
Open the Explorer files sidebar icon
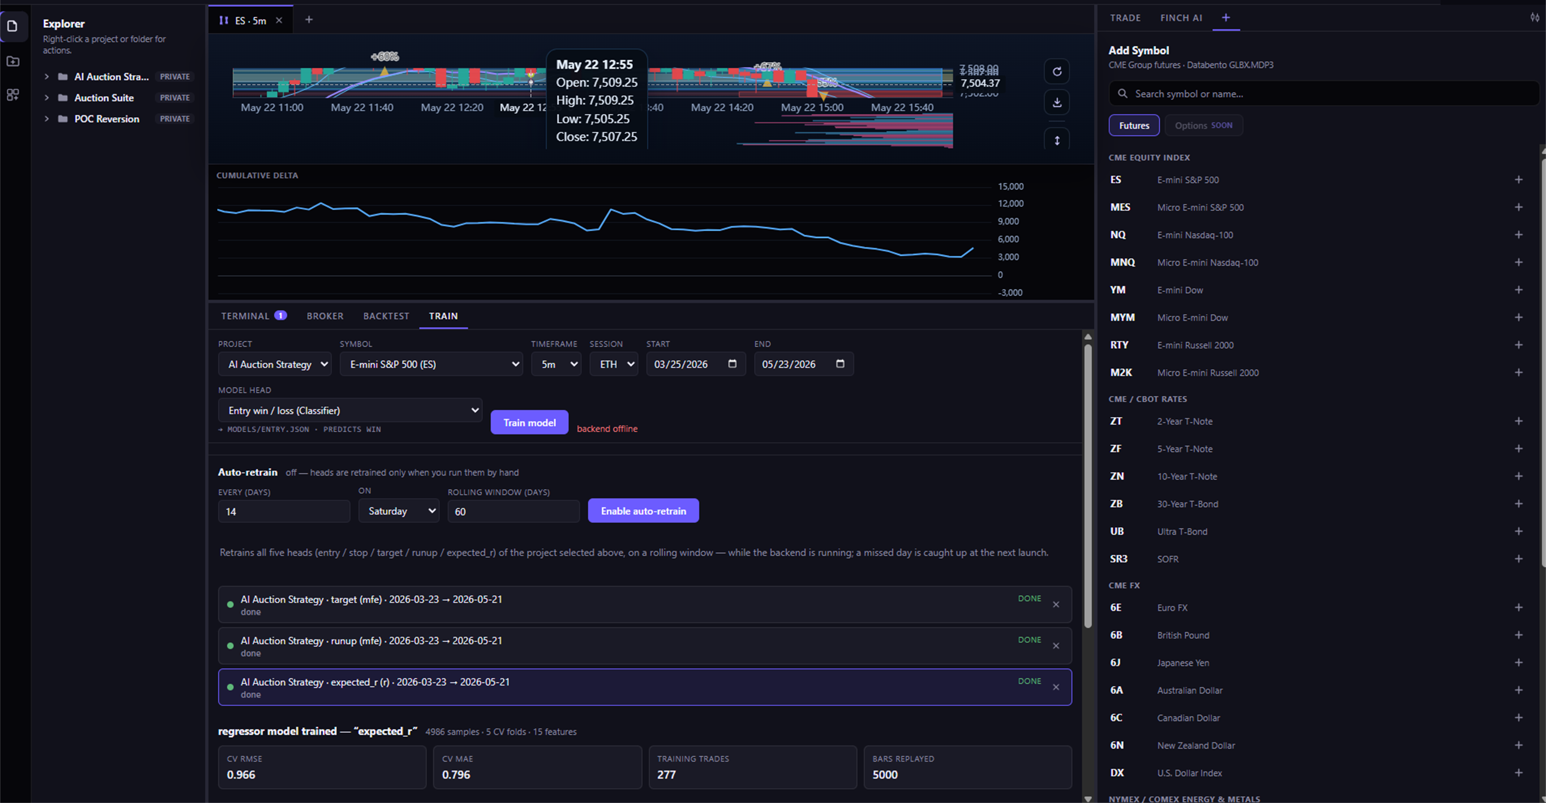(13, 26)
